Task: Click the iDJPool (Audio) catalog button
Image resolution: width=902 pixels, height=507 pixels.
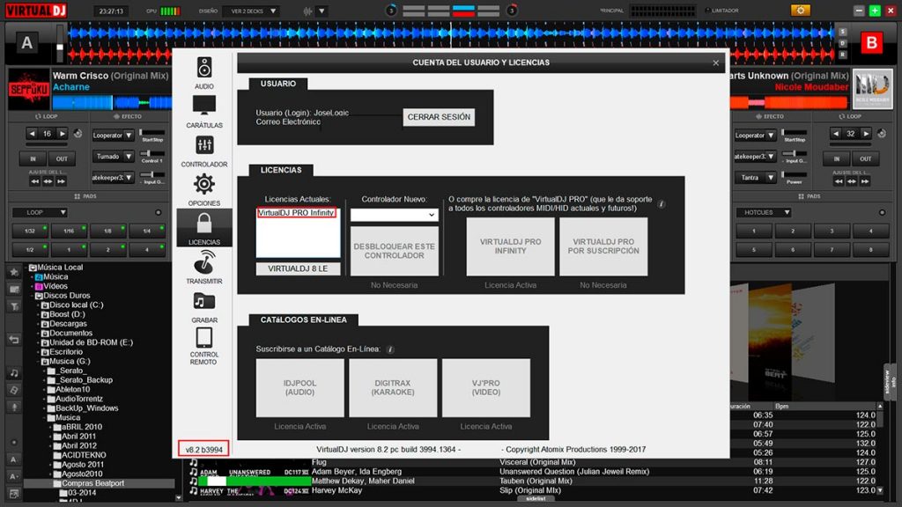Action: [299, 388]
